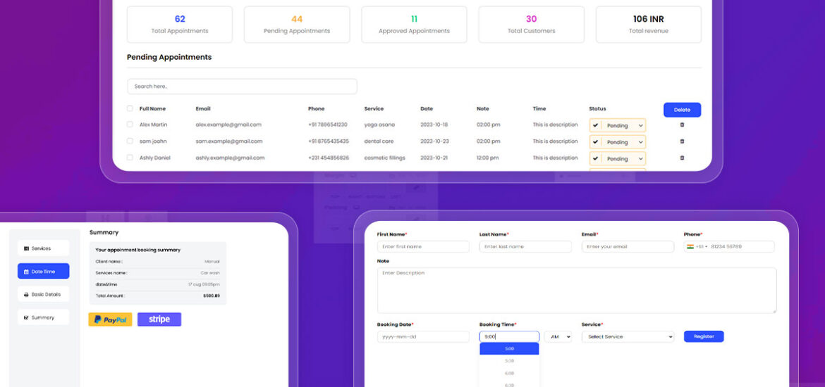Screen dimensions: 825x387
Task: Click trash icon in Ashly Daniel row
Action: [x=682, y=158]
